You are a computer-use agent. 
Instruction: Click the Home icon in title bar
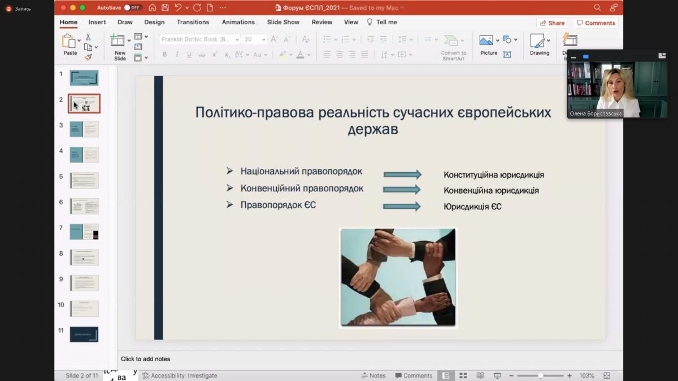coord(153,8)
